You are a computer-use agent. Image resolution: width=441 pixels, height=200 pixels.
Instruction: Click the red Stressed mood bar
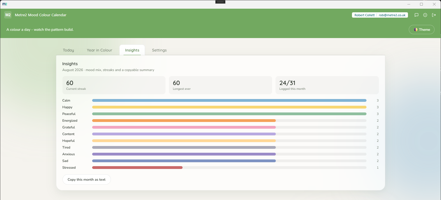137,168
